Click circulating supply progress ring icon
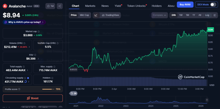Image resolution: width=220 pixels, height=109 pixels. [25, 81]
